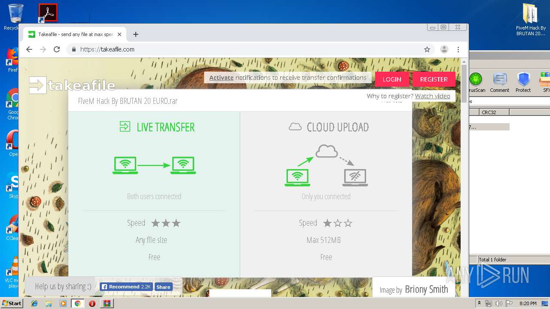Open Opera taskbar icon
The width and height of the screenshot is (550, 309).
tap(92, 303)
